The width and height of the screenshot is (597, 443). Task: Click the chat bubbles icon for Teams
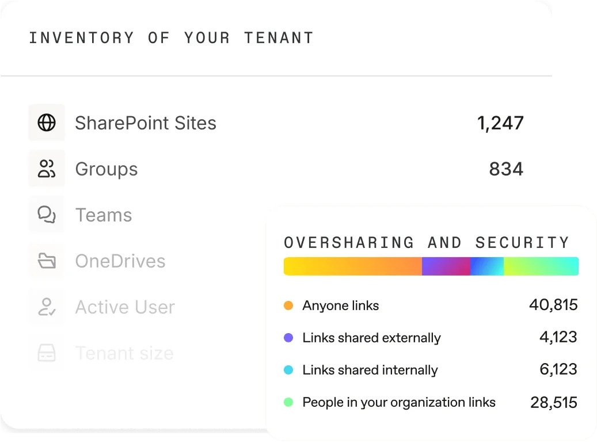pyautogui.click(x=47, y=215)
